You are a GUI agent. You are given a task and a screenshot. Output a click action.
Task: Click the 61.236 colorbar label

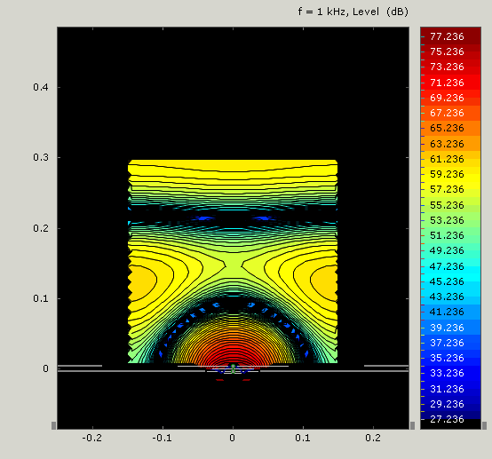447,159
